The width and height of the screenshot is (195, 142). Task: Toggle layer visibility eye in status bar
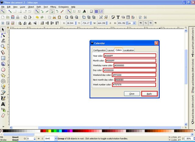(x=39, y=138)
